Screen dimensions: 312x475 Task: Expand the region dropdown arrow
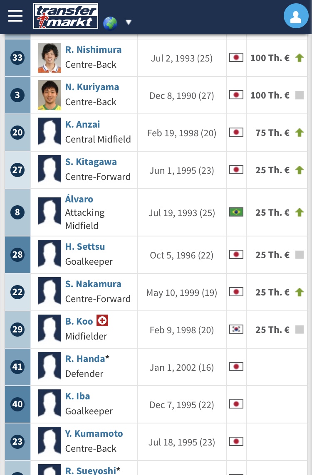pos(129,22)
